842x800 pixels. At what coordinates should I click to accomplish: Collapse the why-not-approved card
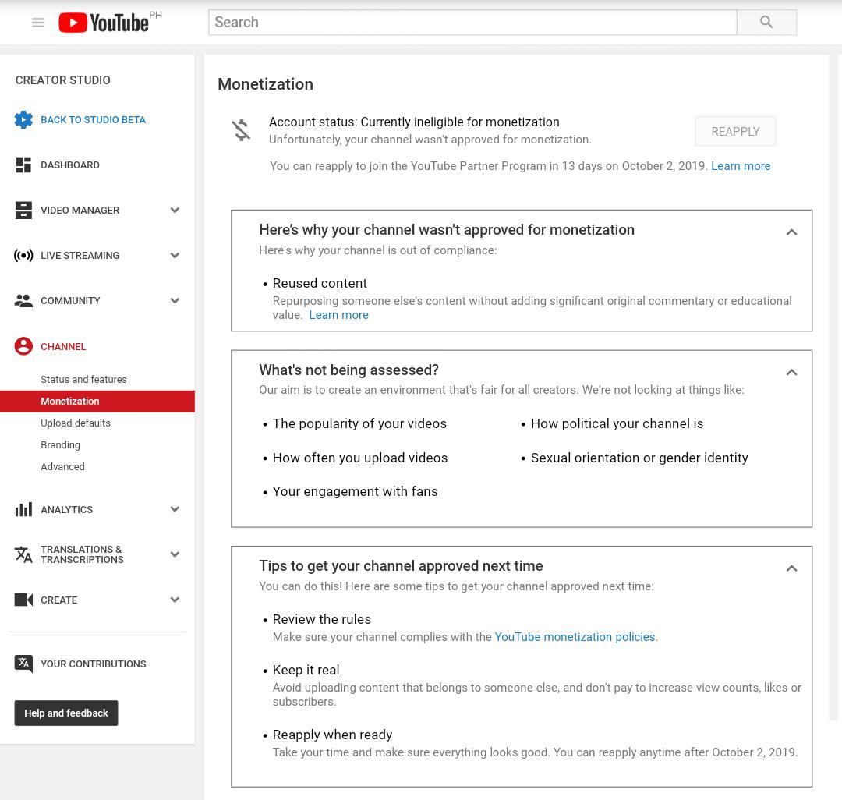pyautogui.click(x=791, y=232)
